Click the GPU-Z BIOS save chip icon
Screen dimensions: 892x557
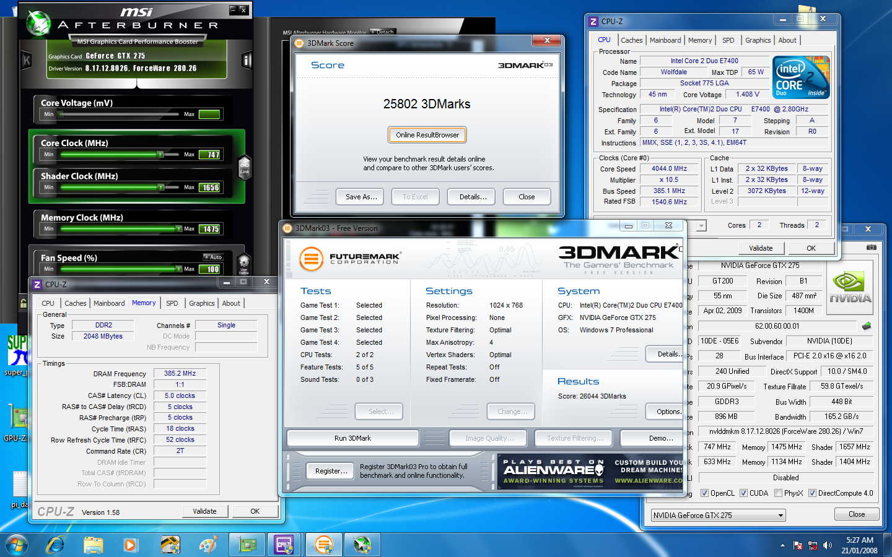coord(866,326)
